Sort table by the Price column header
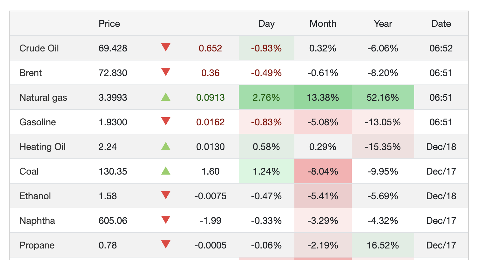 (x=109, y=24)
